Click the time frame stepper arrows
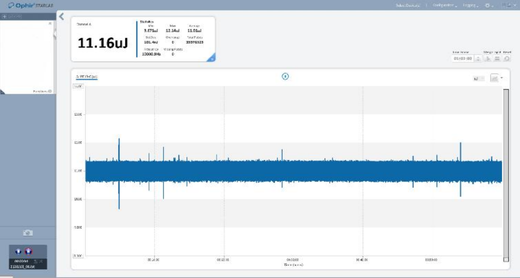Screen dimensions: 520x278 coord(477,58)
